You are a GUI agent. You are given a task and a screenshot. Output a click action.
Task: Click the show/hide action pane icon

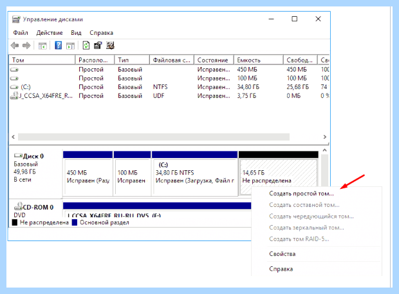(x=70, y=46)
